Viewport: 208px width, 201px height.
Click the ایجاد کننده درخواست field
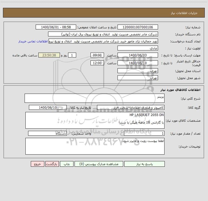[103, 41]
